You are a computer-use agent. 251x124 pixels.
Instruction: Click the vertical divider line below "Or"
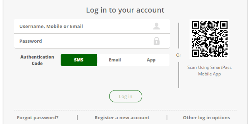pos(179,75)
